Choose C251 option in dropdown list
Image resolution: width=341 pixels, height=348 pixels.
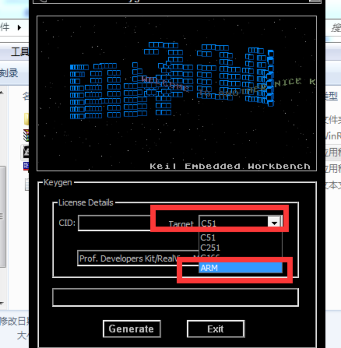pos(241,248)
